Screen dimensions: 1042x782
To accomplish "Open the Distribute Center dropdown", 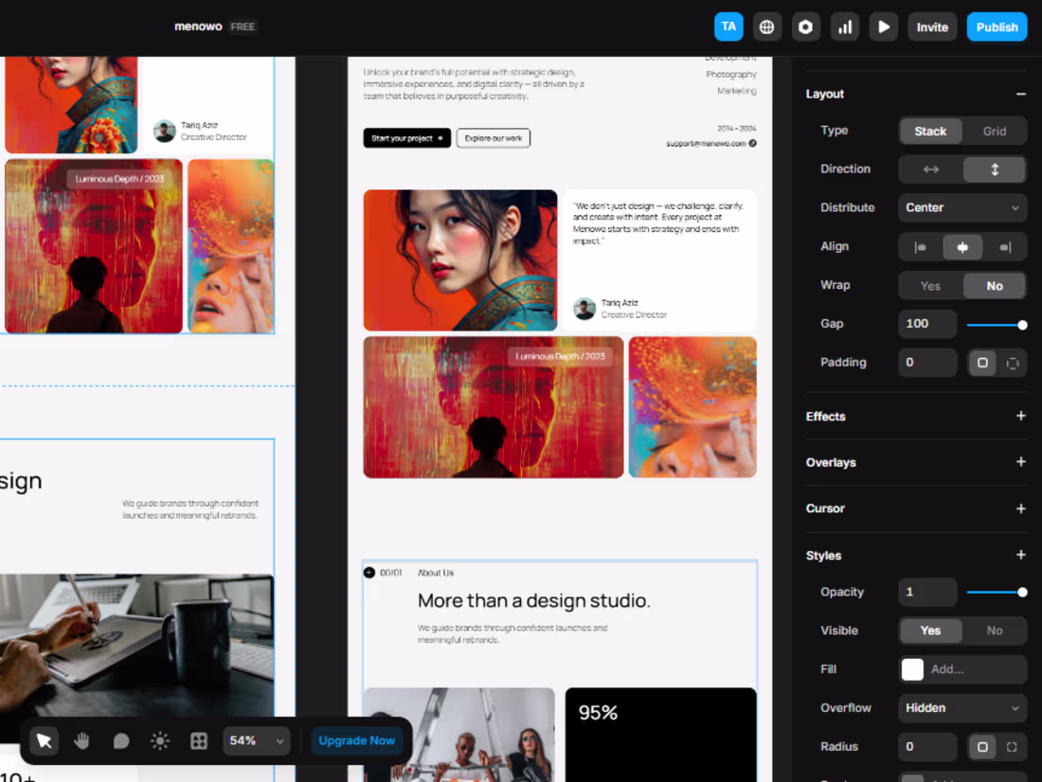I will 961,207.
